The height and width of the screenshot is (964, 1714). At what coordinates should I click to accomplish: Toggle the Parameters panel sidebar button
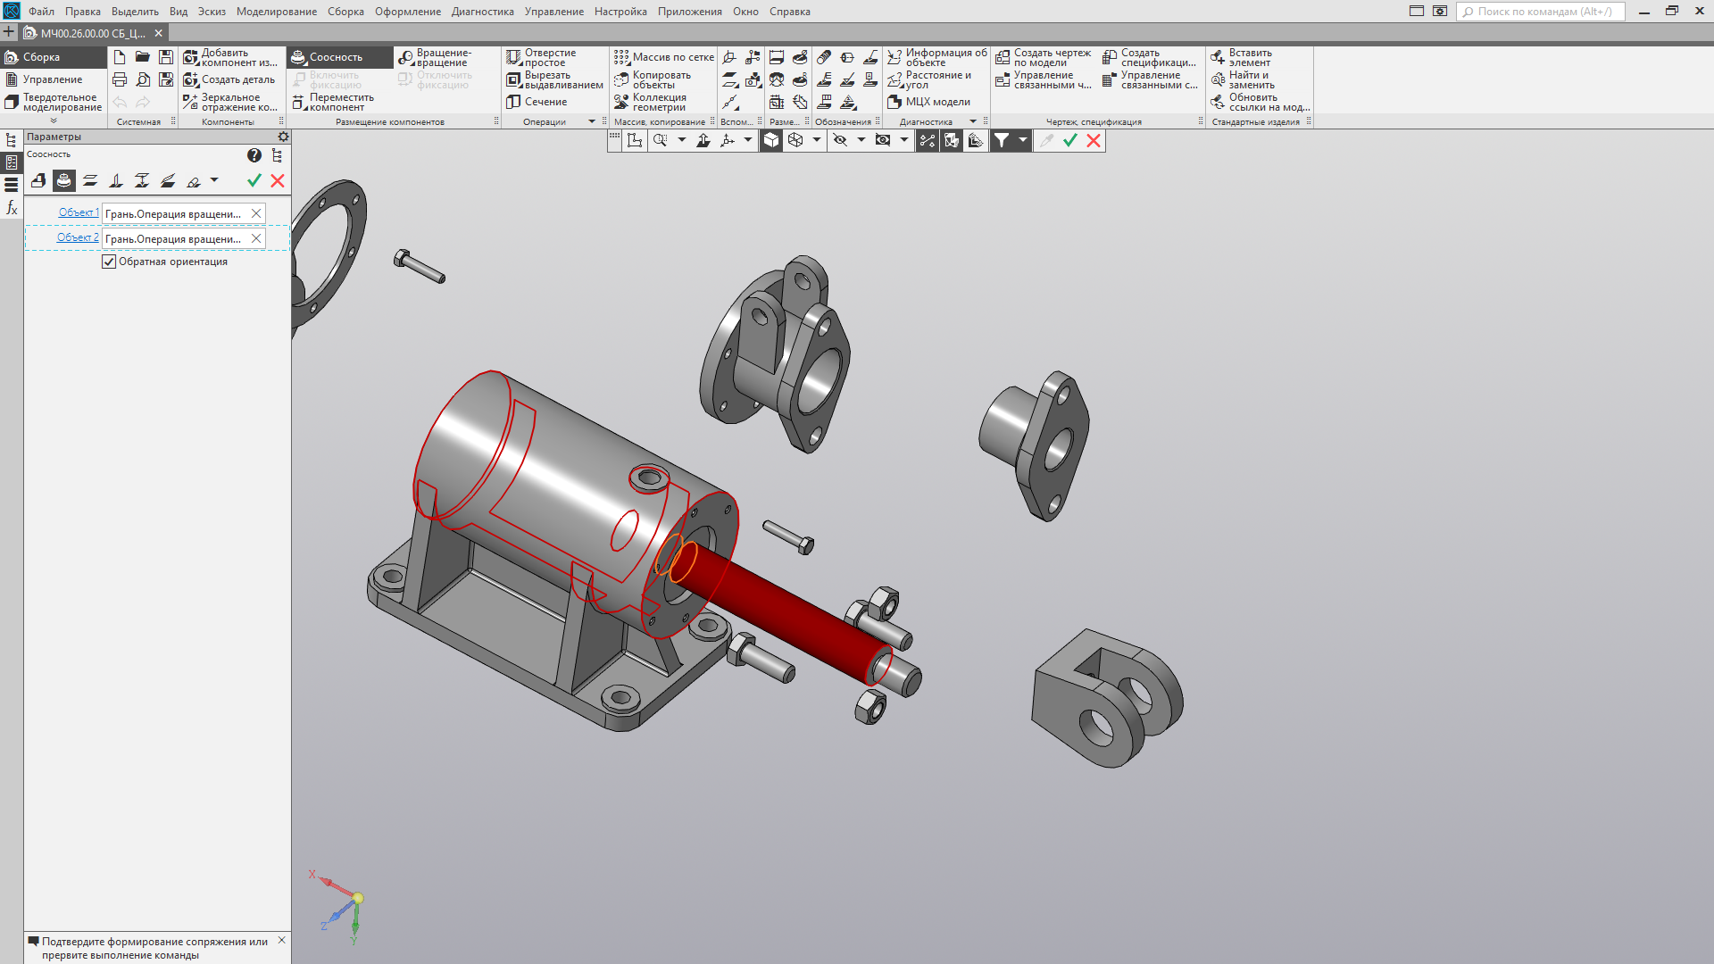(x=12, y=162)
